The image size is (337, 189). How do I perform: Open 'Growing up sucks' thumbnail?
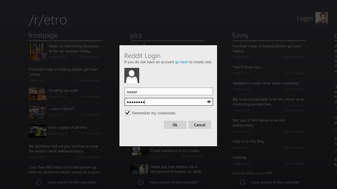click(37, 94)
